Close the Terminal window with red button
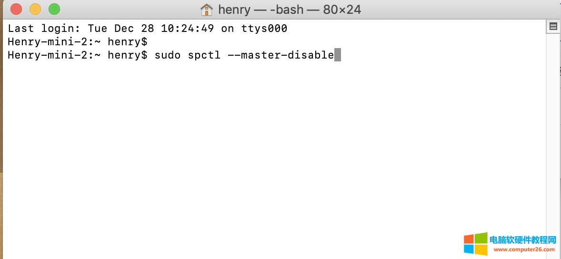The width and height of the screenshot is (561, 259). pyautogui.click(x=16, y=9)
